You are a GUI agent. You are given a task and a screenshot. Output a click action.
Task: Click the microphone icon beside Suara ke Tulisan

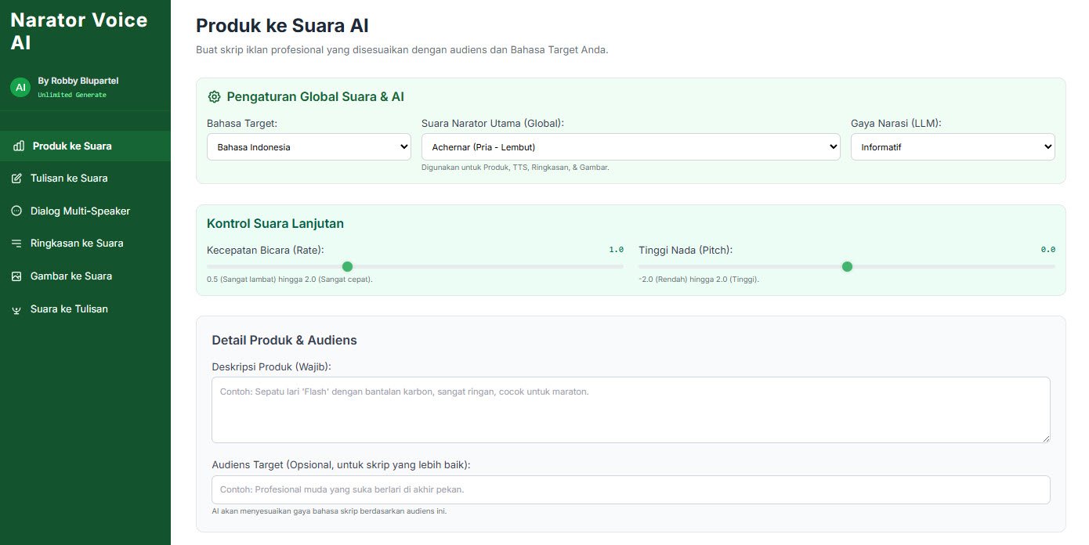[x=16, y=309]
